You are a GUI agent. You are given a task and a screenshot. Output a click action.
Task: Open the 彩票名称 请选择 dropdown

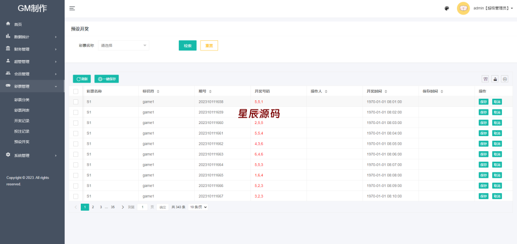click(x=124, y=45)
